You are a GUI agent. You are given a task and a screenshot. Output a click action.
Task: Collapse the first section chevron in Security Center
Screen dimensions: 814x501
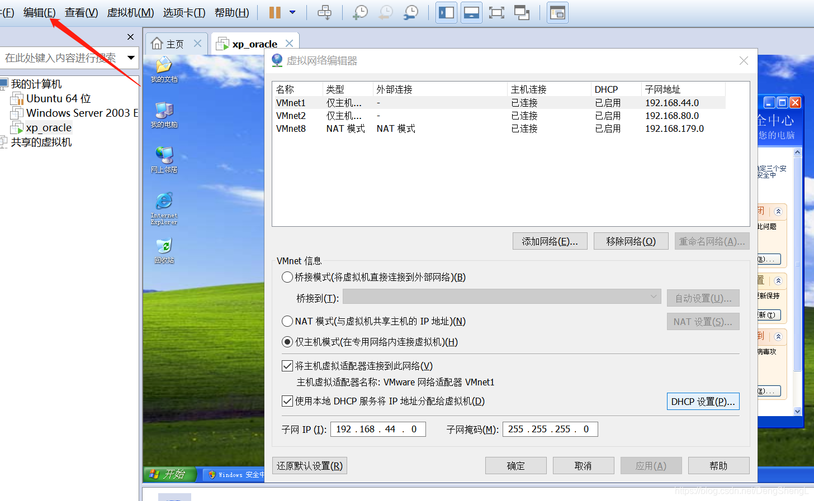(778, 212)
